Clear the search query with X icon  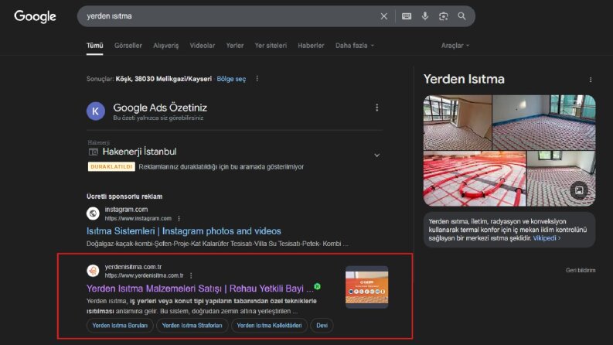click(x=384, y=16)
